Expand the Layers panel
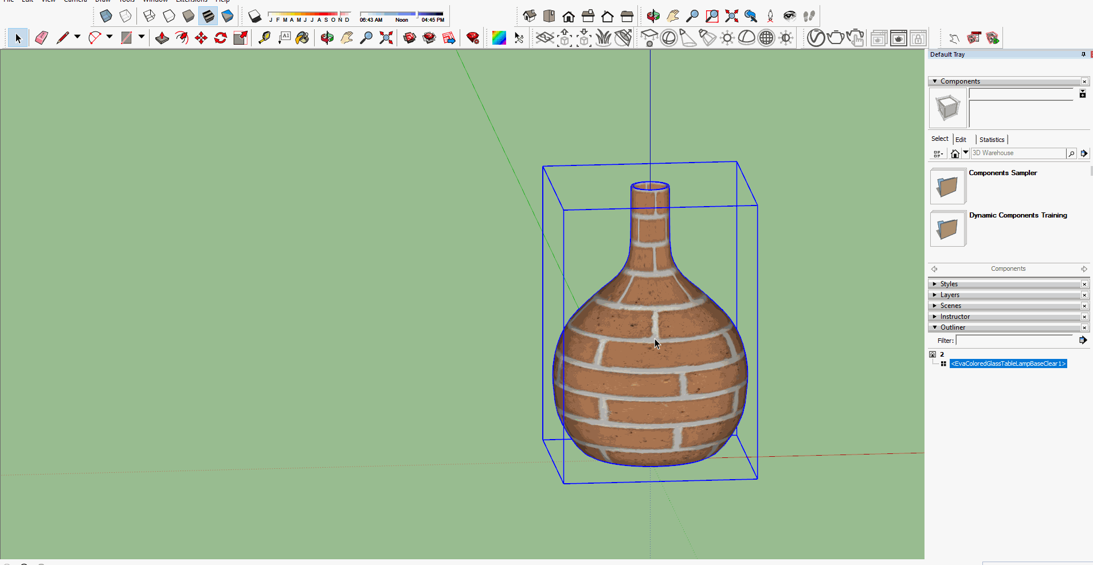Image resolution: width=1093 pixels, height=565 pixels. [x=949, y=295]
